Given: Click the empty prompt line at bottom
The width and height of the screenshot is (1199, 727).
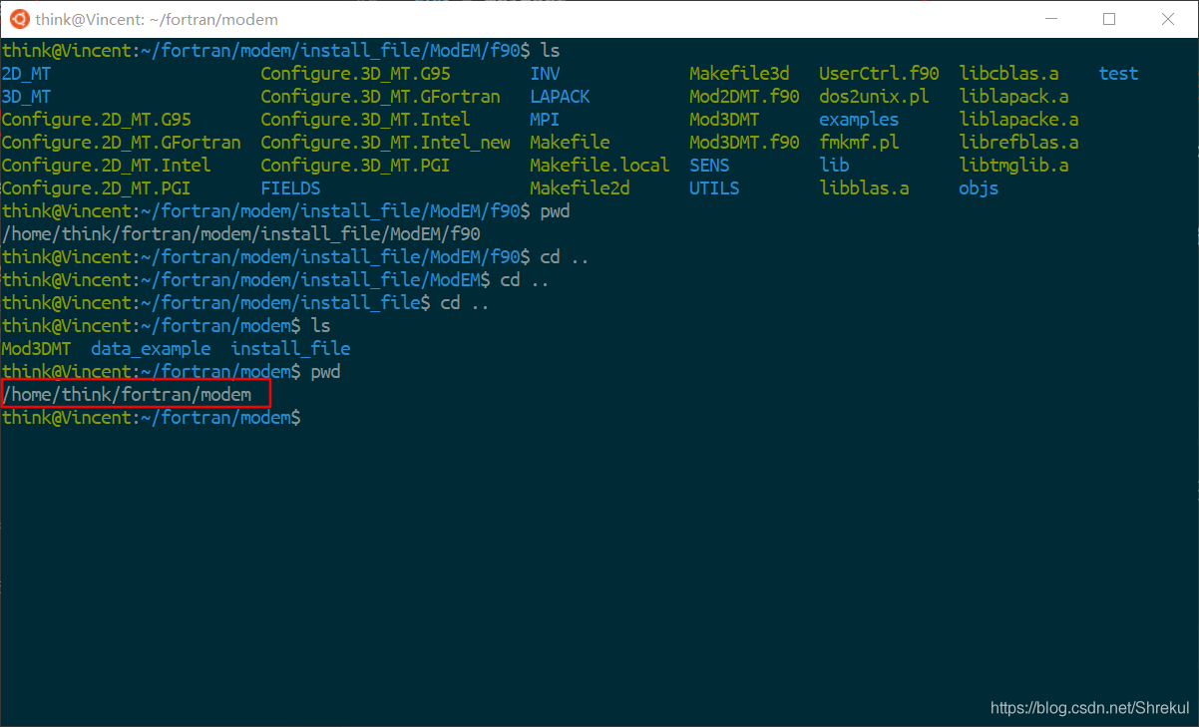Looking at the screenshot, I should click(151, 417).
